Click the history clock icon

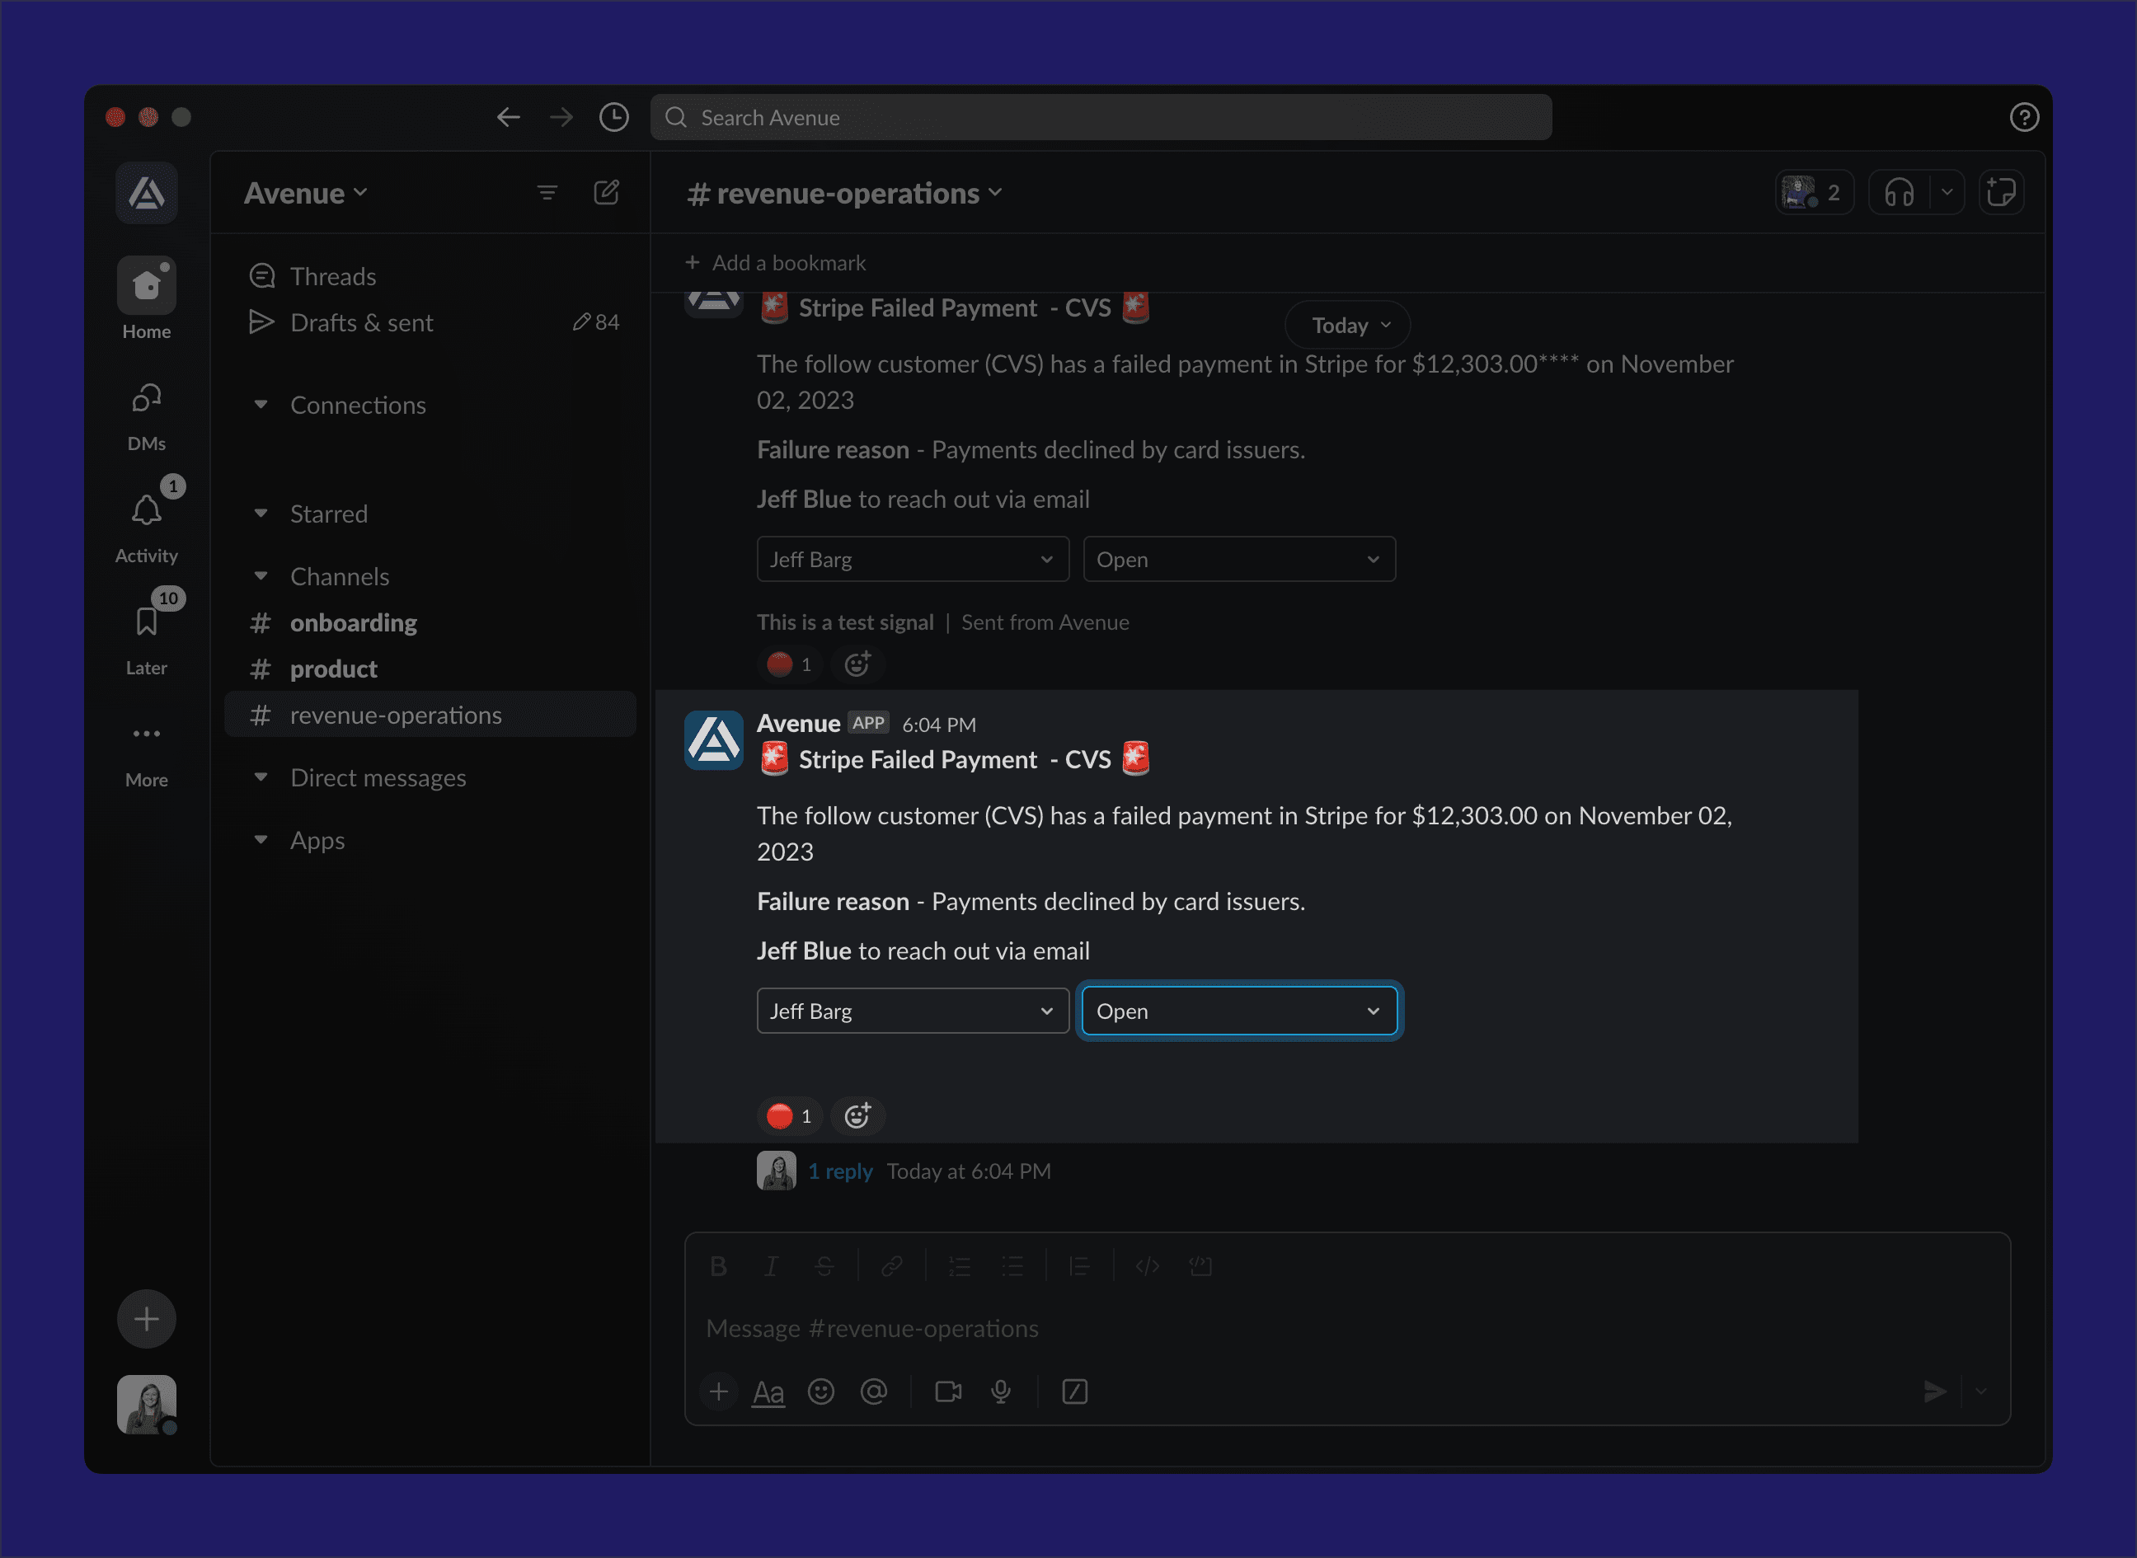click(614, 117)
